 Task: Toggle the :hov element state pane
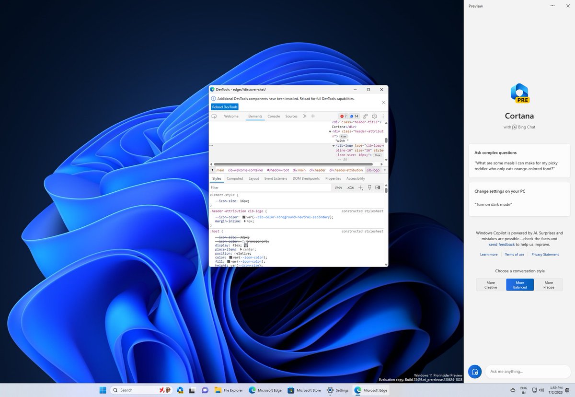(339, 187)
